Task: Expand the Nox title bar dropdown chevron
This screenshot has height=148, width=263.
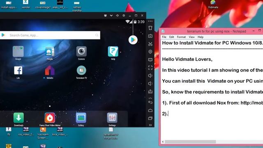Action: [x=111, y=16]
